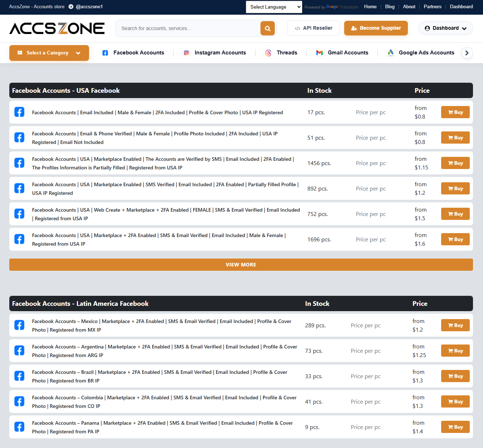The height and width of the screenshot is (448, 483).
Task: Click Instagram icon in category bar
Action: [186, 53]
